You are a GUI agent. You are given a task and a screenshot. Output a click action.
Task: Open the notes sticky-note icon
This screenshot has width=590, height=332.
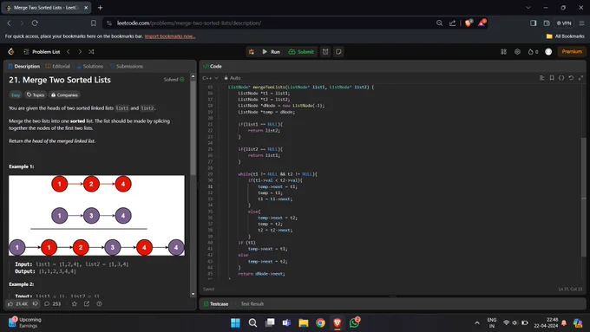[x=338, y=51]
